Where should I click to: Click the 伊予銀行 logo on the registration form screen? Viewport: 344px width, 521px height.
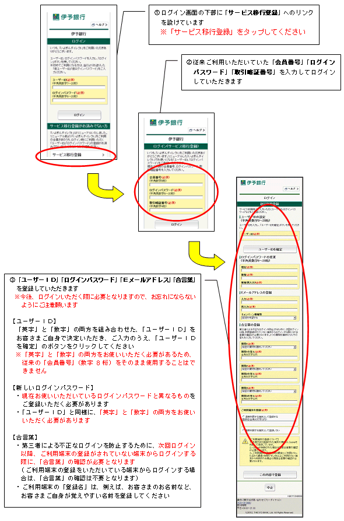(x=253, y=183)
